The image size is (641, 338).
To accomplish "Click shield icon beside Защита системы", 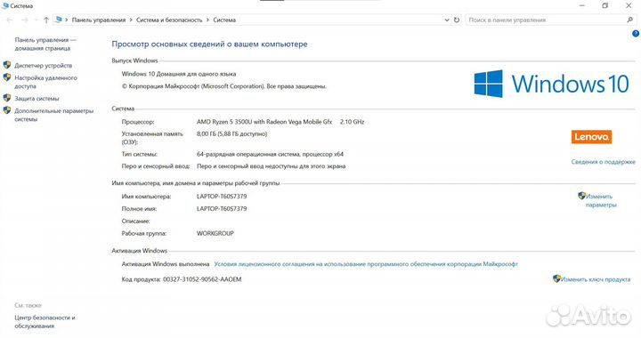I will 7,98.
